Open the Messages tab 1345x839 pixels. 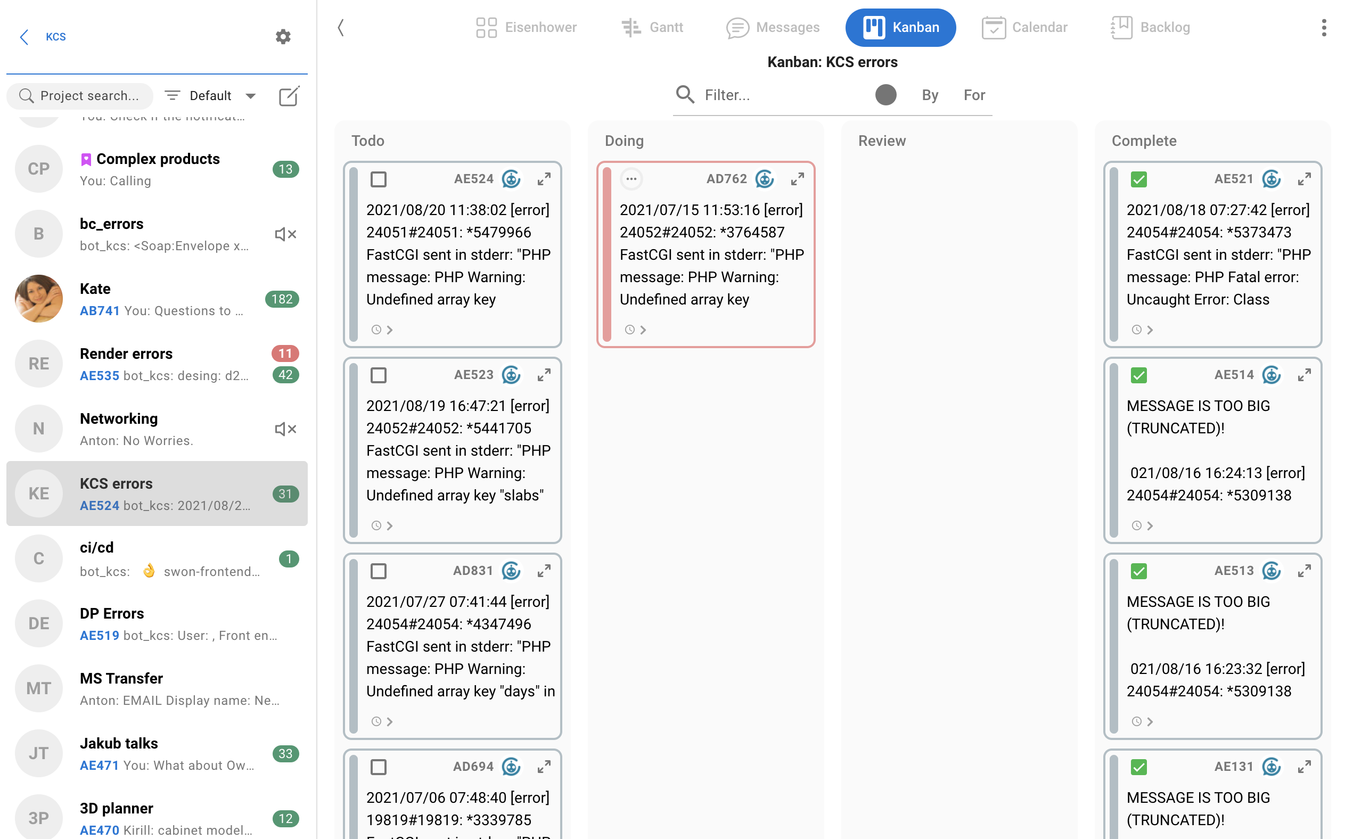tap(773, 27)
